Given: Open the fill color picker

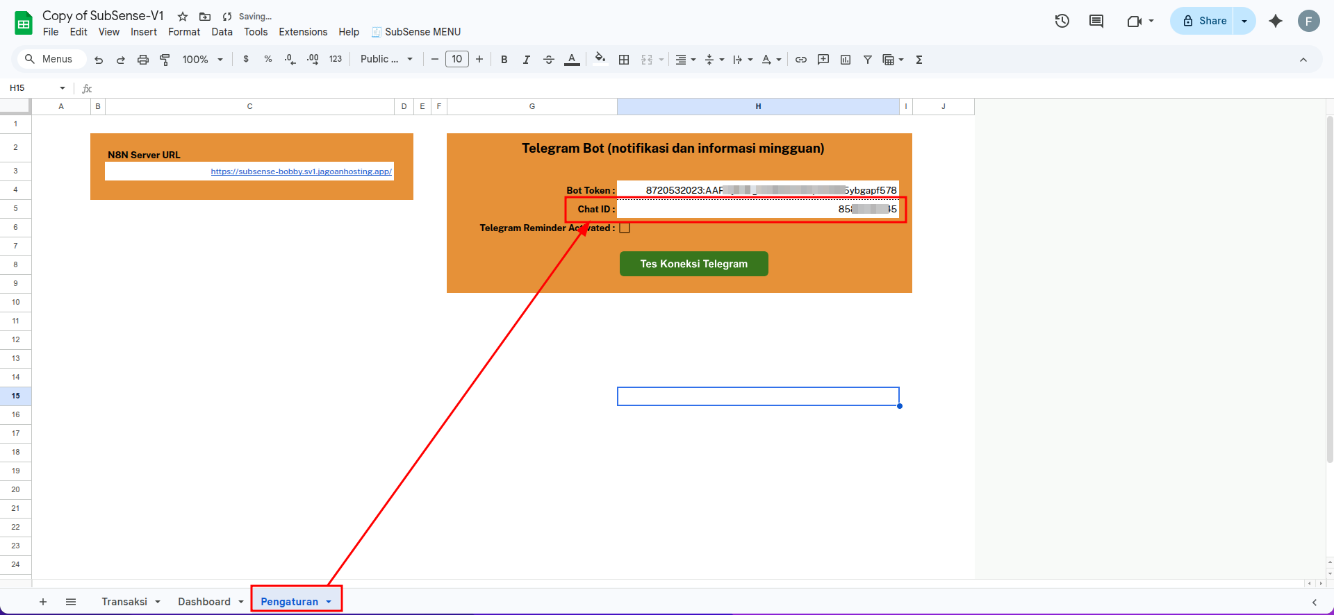Looking at the screenshot, I should coord(600,59).
